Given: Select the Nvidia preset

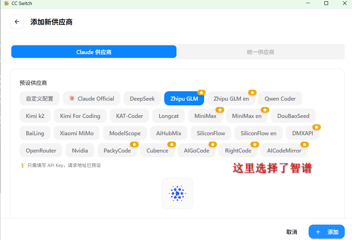Looking at the screenshot, I should point(80,150).
